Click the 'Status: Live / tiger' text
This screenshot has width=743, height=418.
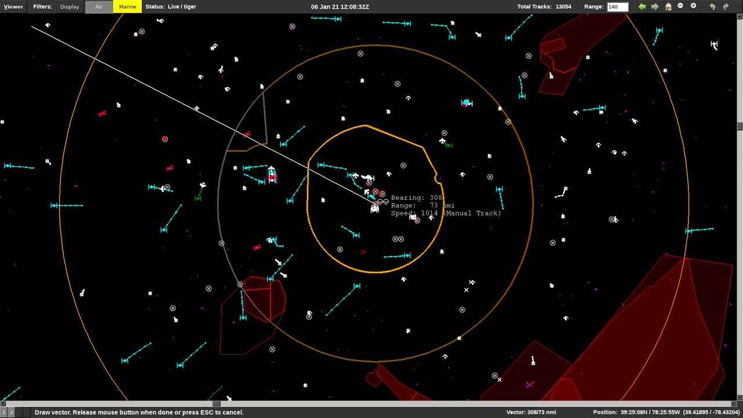[171, 6]
